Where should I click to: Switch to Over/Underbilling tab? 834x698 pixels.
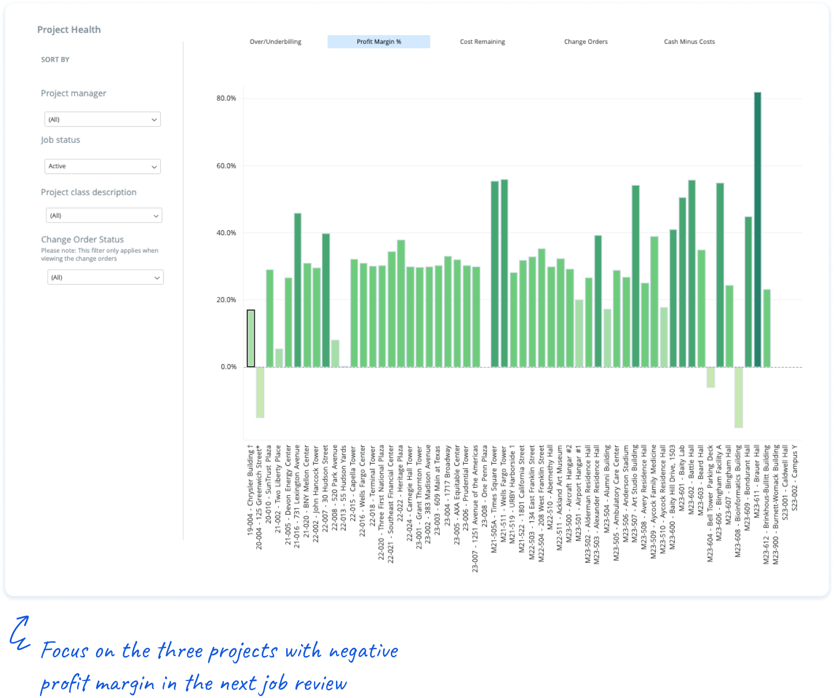pyautogui.click(x=275, y=42)
